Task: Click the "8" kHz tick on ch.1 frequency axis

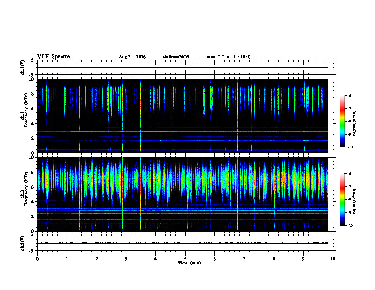Action: pyautogui.click(x=33, y=94)
